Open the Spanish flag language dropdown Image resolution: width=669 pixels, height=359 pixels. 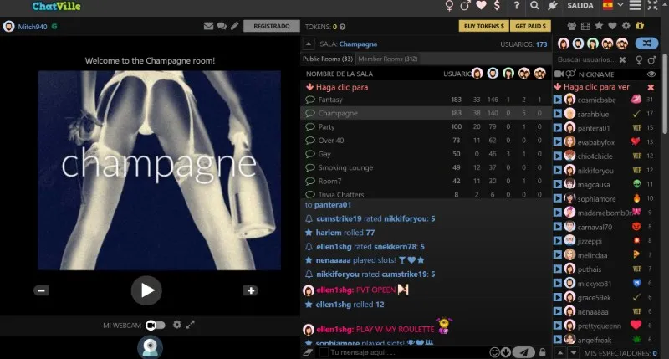tap(613, 5)
